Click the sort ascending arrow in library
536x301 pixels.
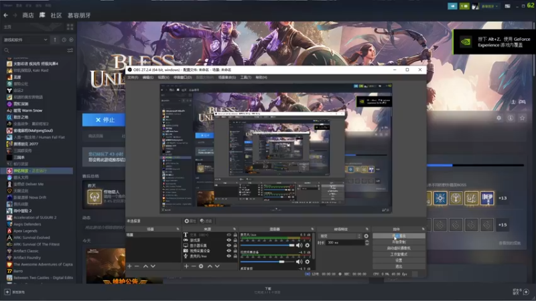(x=55, y=40)
